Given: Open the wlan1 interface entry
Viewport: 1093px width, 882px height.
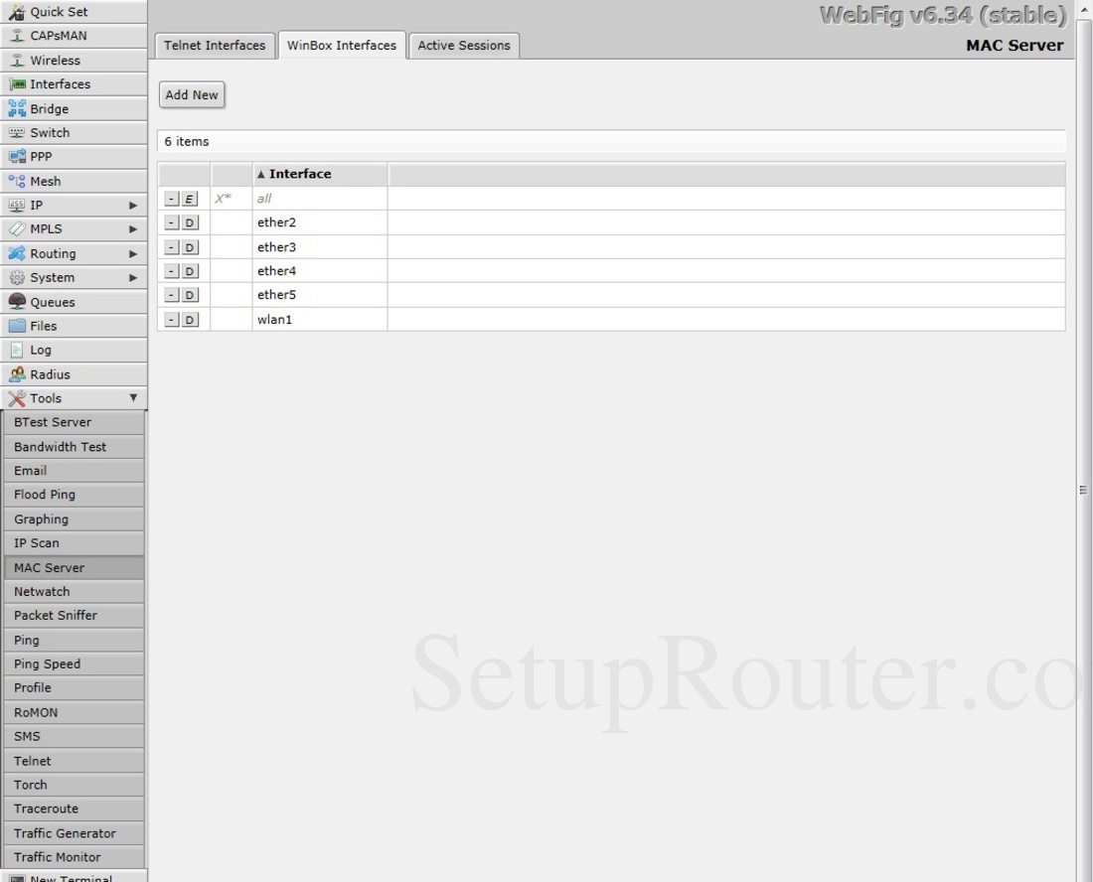Looking at the screenshot, I should point(274,319).
